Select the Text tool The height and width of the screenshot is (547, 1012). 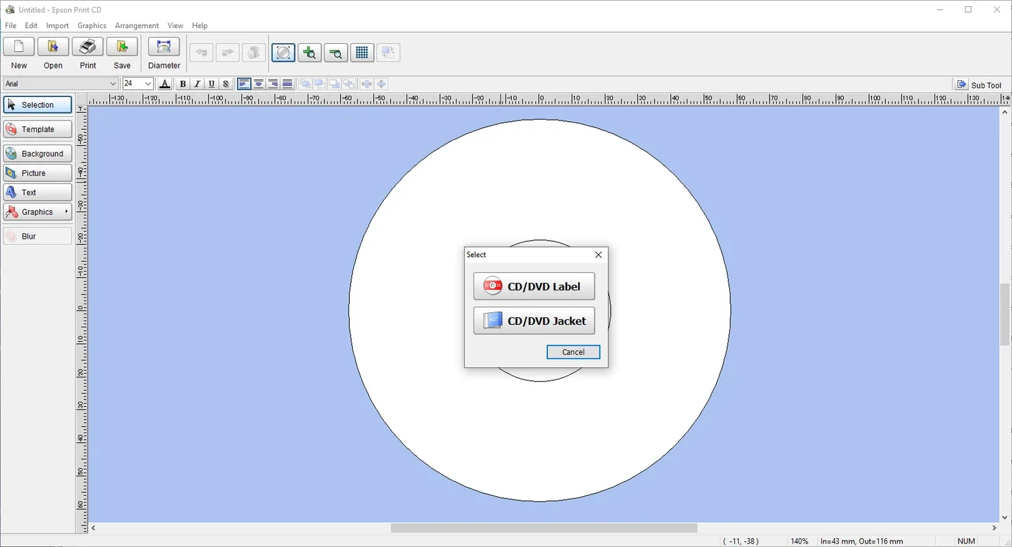(x=38, y=192)
